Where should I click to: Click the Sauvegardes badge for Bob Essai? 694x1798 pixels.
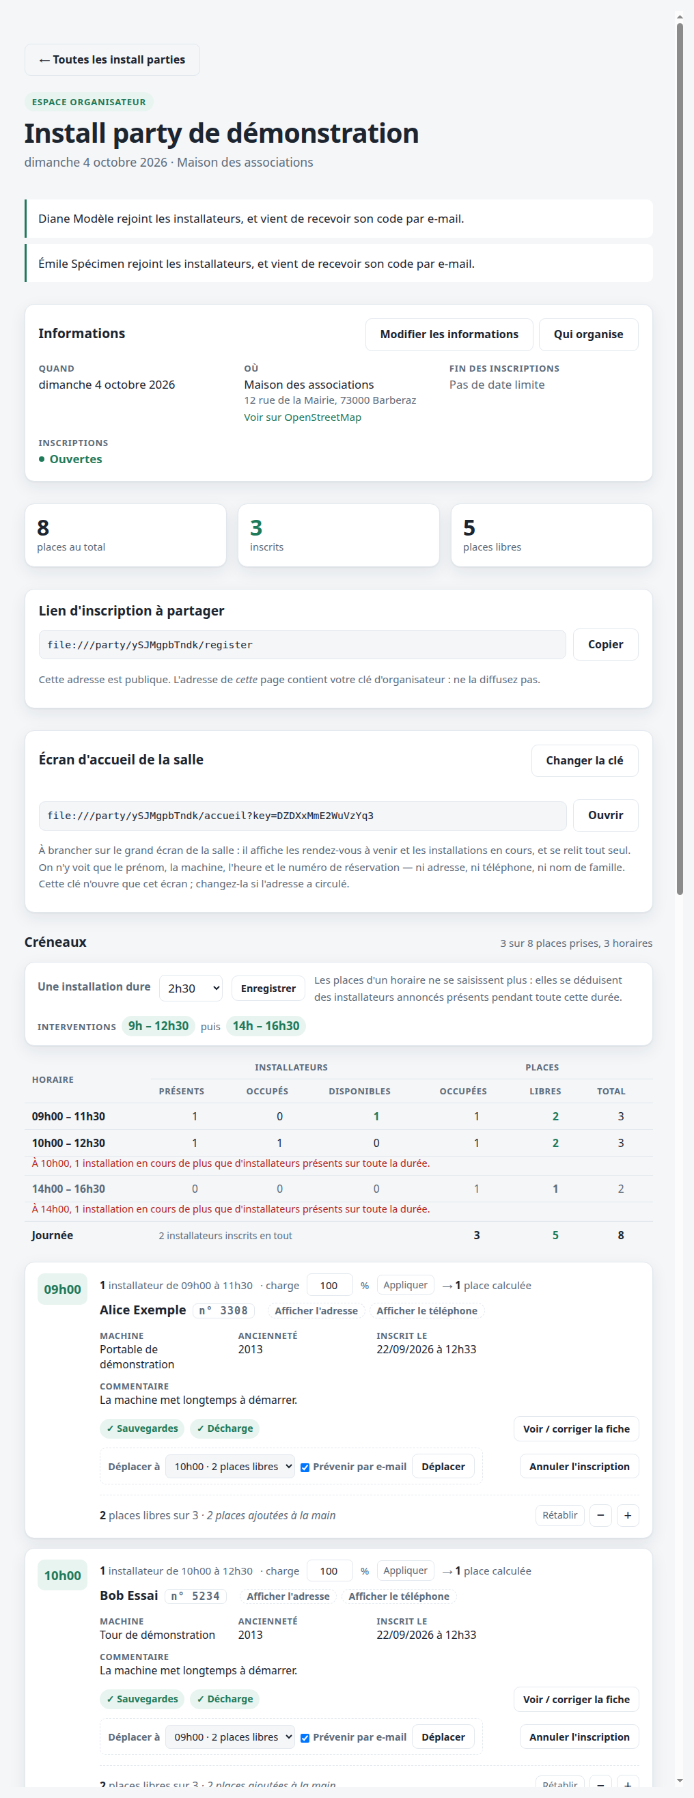141,1700
